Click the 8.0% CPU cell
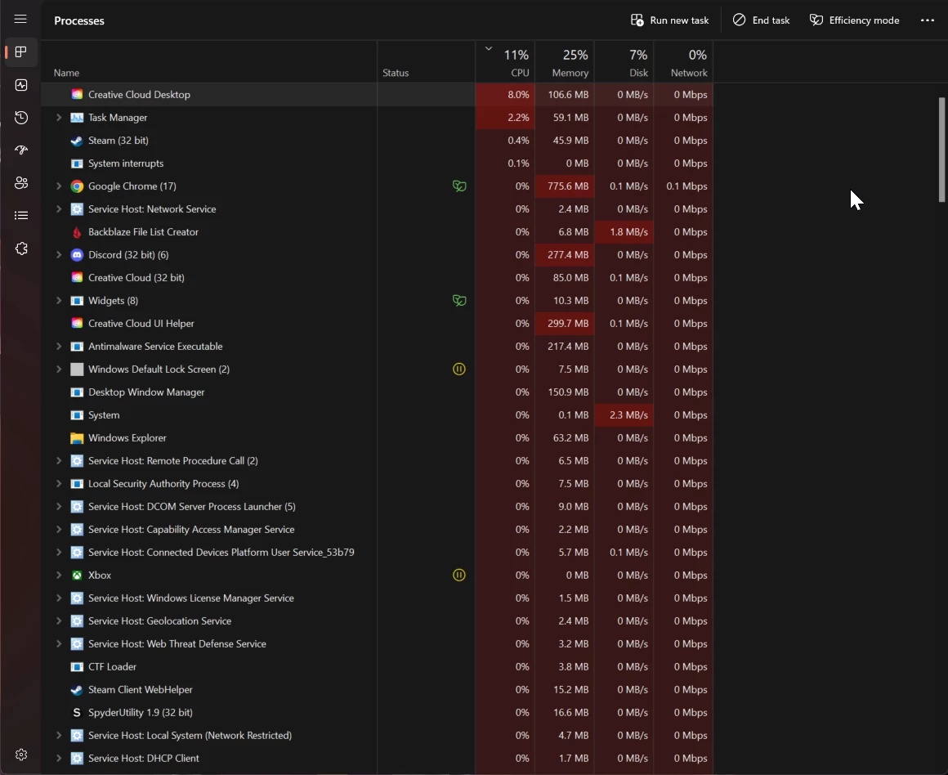The width and height of the screenshot is (948, 775). coord(505,94)
